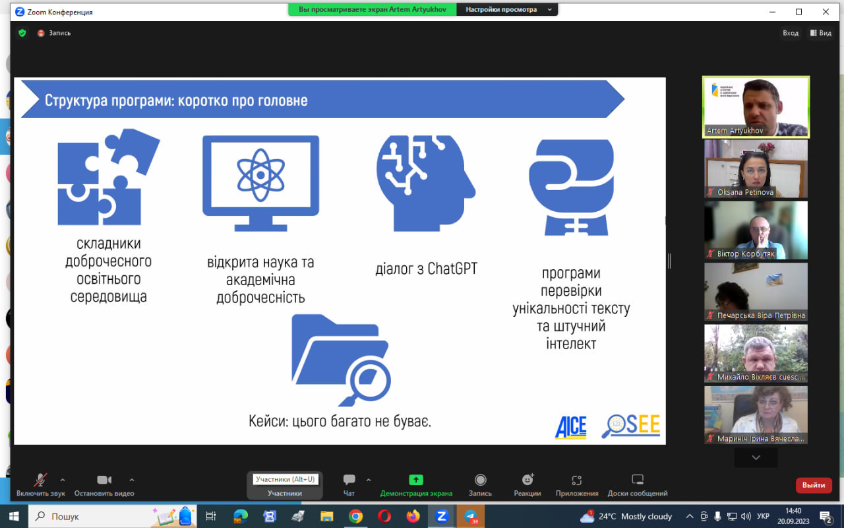The width and height of the screenshot is (844, 528).
Task: Click the green 'Вы просматриваете экран' banner
Action: point(373,10)
